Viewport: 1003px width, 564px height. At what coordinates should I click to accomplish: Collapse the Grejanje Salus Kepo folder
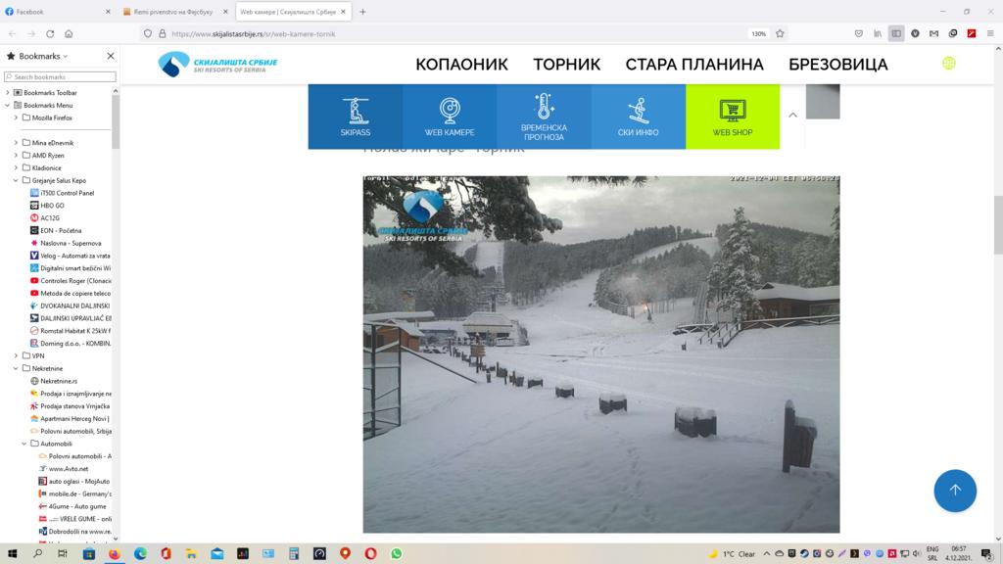point(17,180)
